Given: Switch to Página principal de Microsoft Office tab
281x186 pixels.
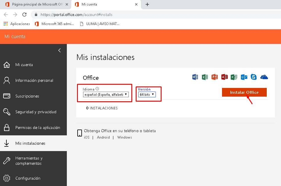Looking at the screenshot, I should click(x=35, y=4).
